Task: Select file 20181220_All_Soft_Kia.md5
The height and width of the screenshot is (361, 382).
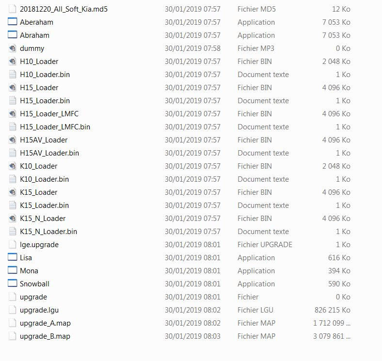Action: point(64,9)
